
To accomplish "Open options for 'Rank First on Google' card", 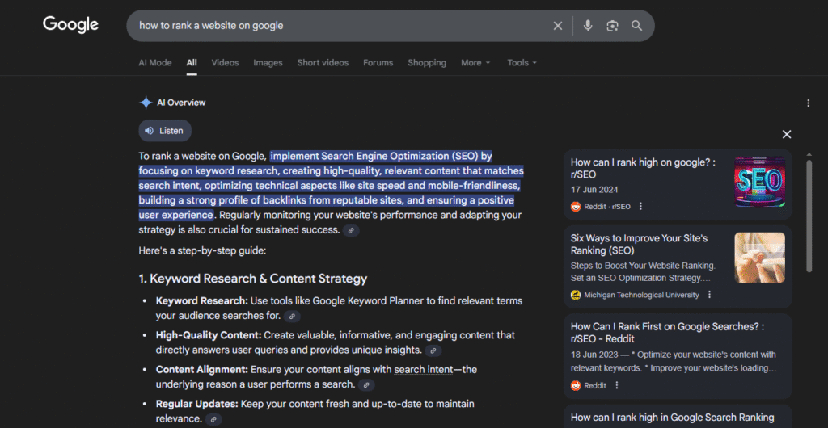I will point(616,385).
